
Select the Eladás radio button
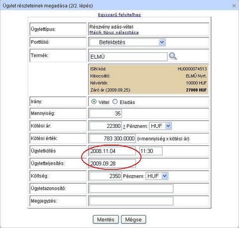[x=115, y=102]
